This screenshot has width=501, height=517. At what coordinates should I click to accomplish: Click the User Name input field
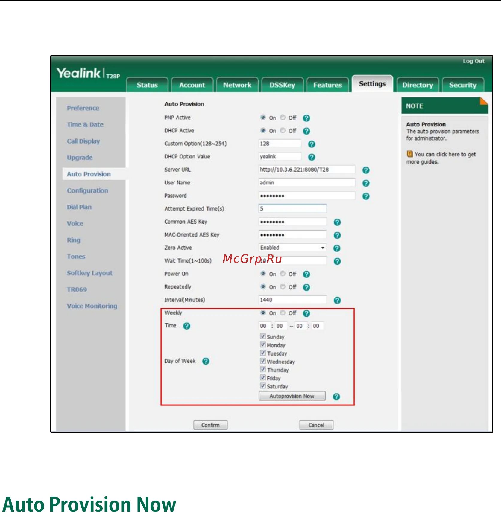[x=307, y=182]
